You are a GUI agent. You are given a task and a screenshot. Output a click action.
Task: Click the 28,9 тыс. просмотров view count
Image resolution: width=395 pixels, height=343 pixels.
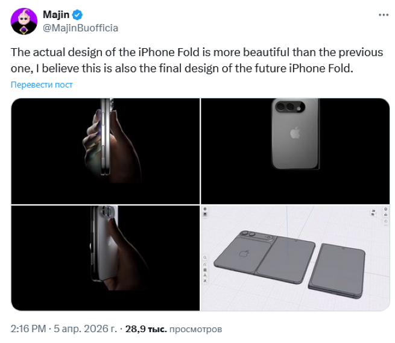tap(174, 329)
